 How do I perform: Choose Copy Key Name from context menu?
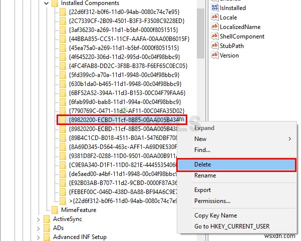click(237, 215)
